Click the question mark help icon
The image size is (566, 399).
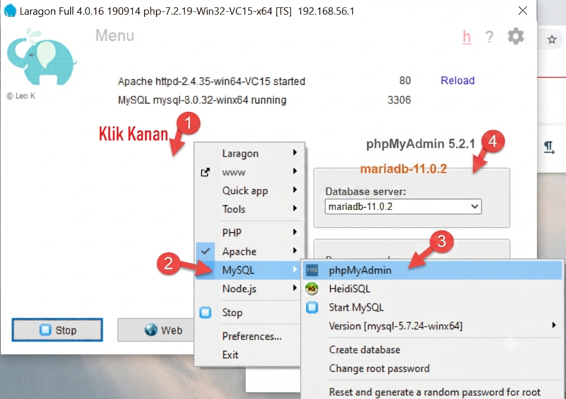coord(490,37)
